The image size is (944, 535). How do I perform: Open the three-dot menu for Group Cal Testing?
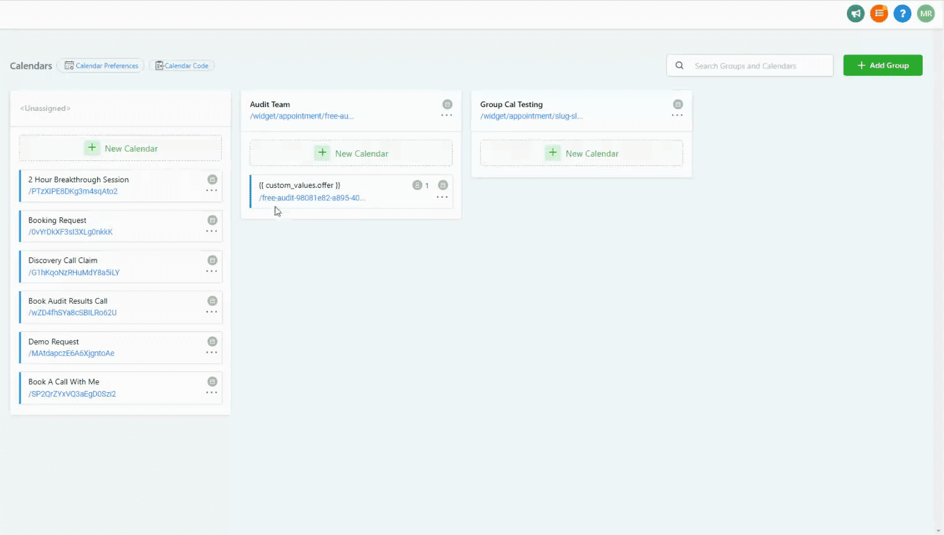[x=676, y=115]
